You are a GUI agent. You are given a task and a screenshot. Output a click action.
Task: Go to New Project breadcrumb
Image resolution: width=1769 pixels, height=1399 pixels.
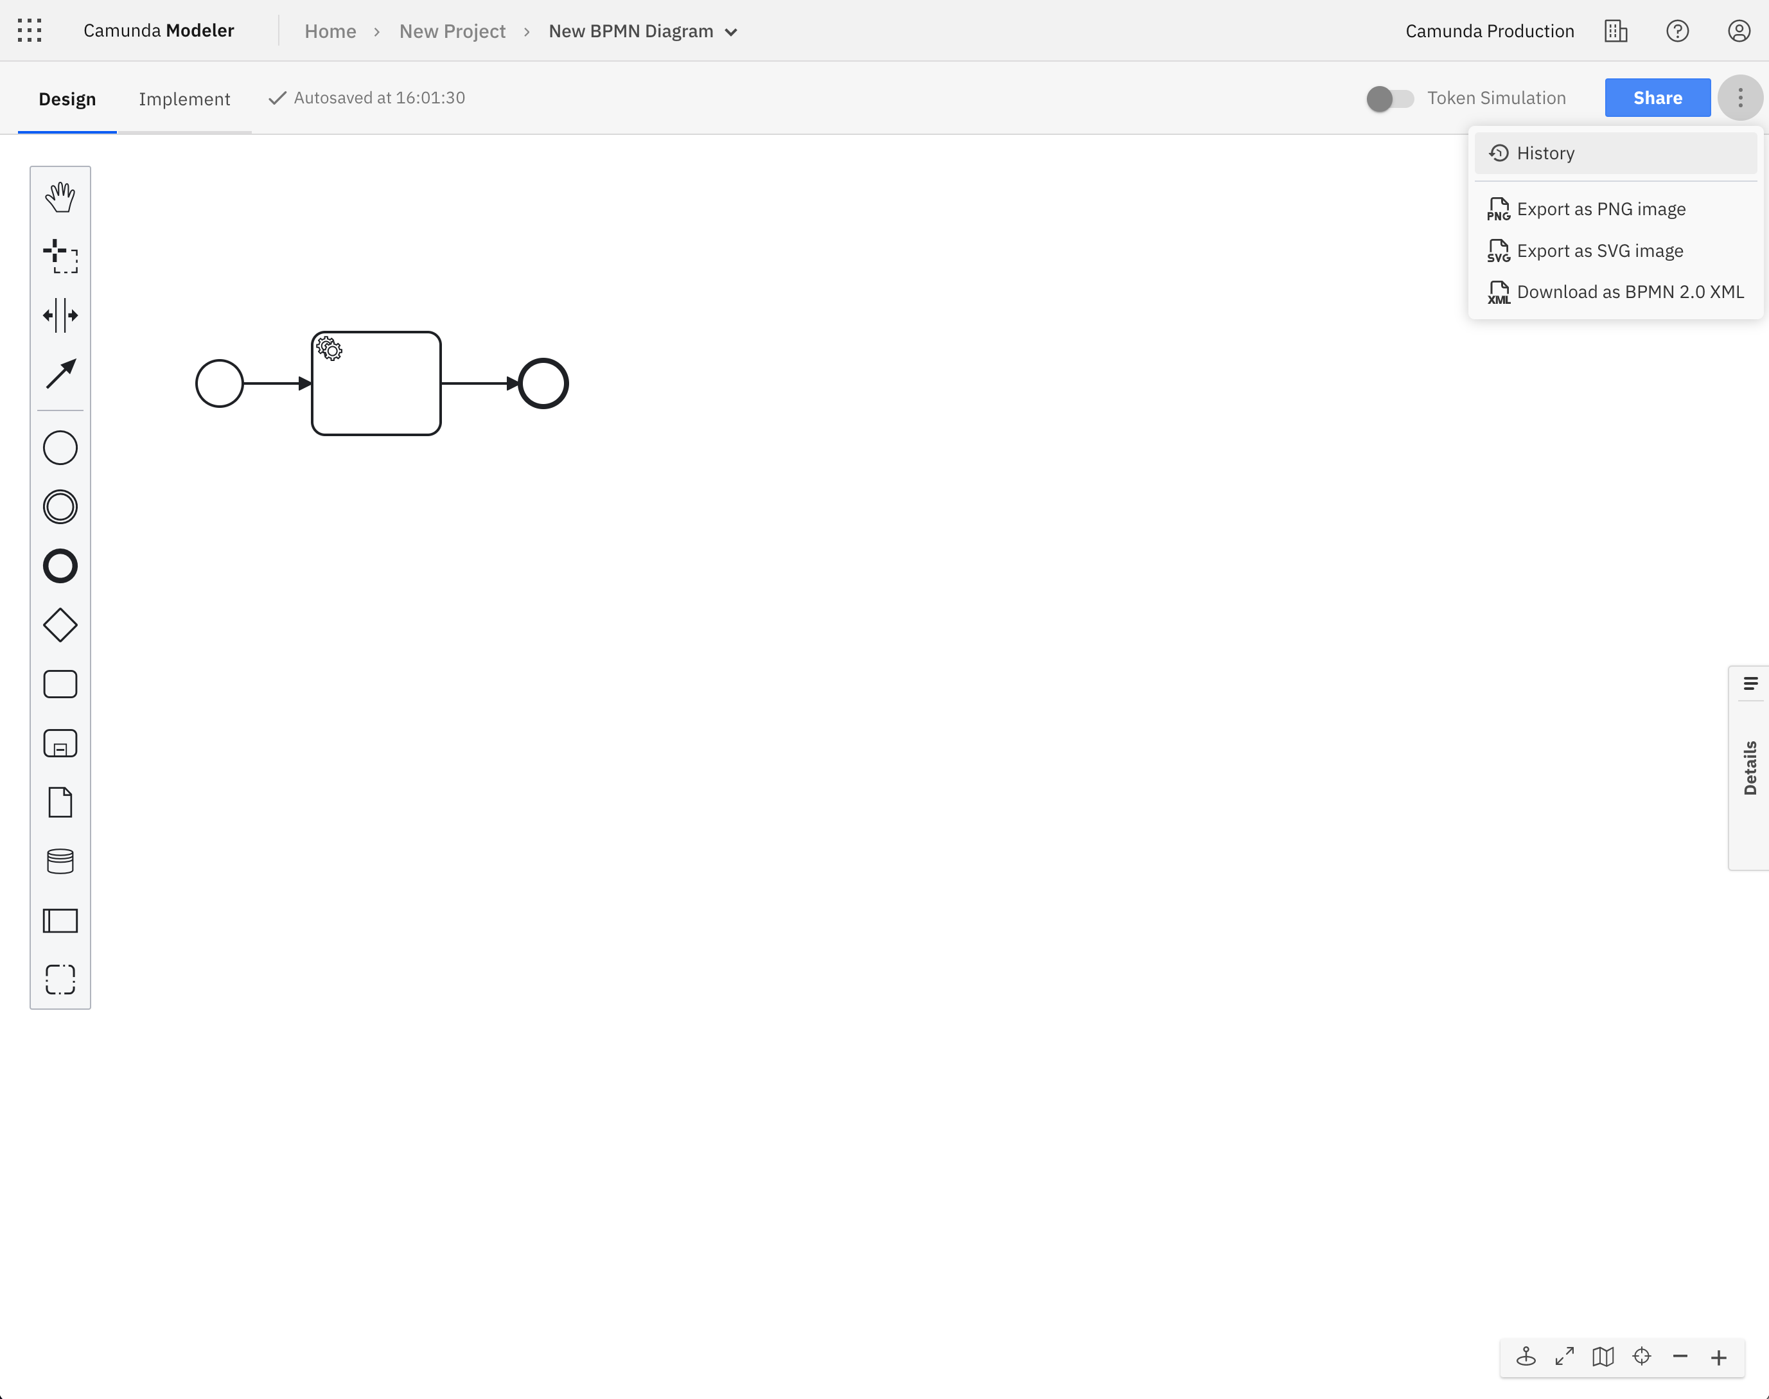coord(452,31)
